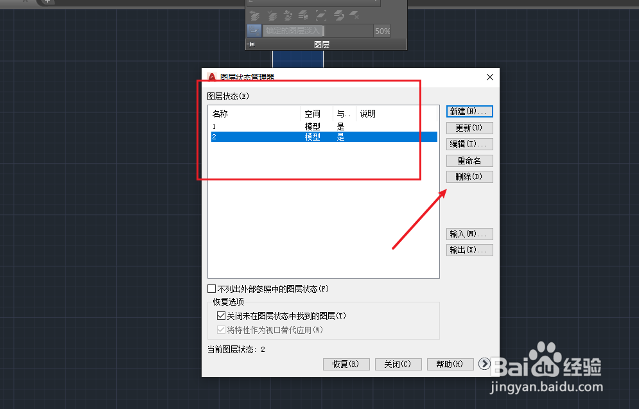Click the Layer Previous icon
Viewport: 639px width, 409px height.
(255, 15)
